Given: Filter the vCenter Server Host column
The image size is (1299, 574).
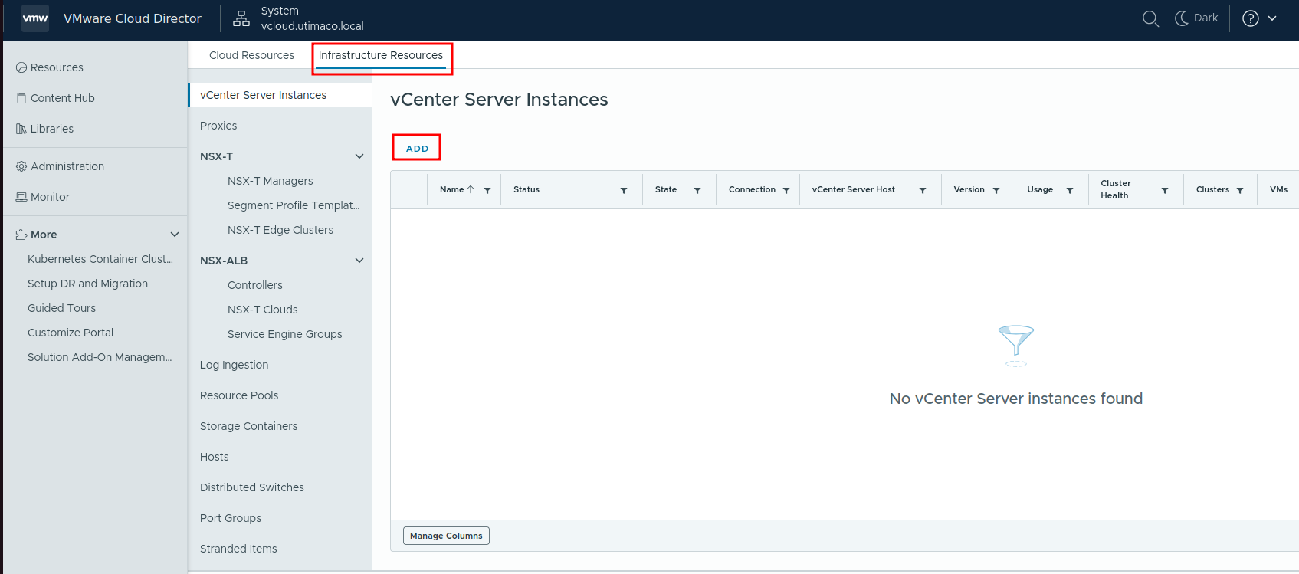Looking at the screenshot, I should 923,190.
